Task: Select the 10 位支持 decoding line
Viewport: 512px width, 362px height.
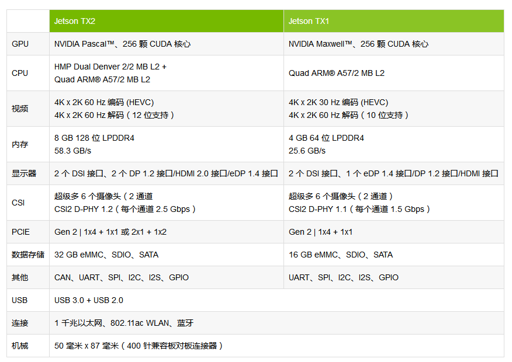Action: 348,115
